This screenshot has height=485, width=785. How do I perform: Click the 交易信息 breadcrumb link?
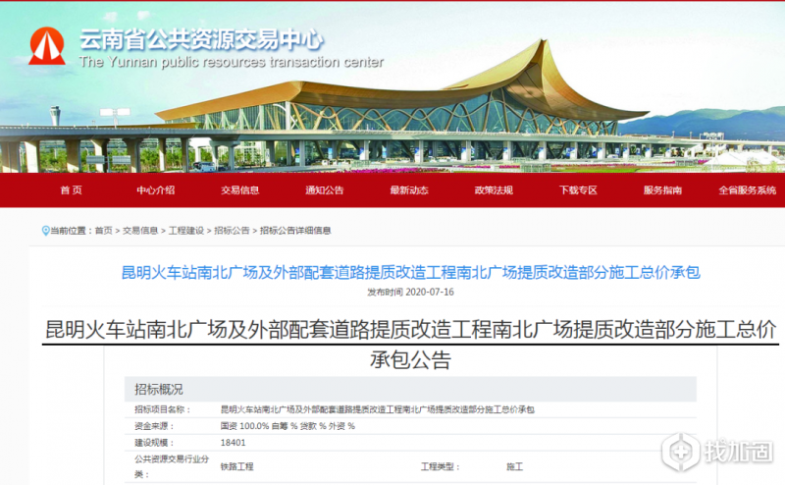[x=140, y=231]
